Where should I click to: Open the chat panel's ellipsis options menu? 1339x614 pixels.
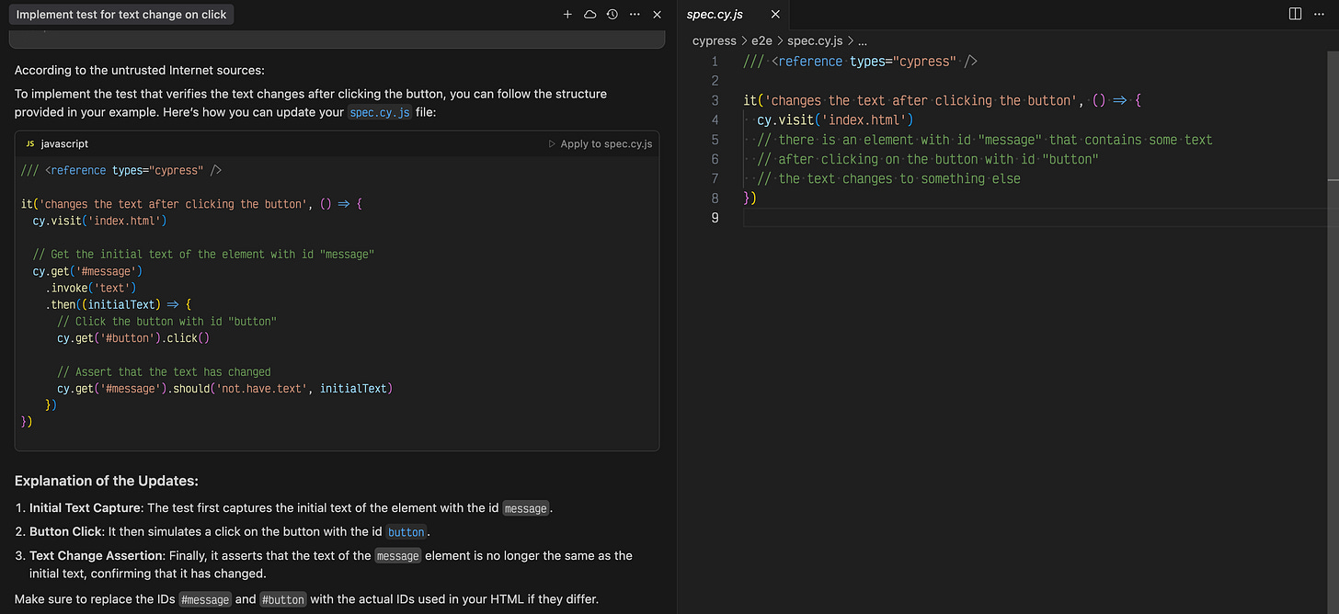click(x=634, y=14)
